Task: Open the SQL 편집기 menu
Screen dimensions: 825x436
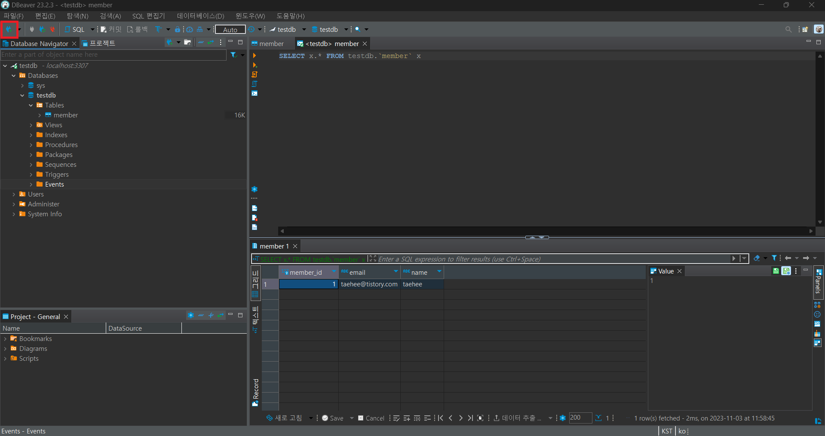Action: [148, 16]
